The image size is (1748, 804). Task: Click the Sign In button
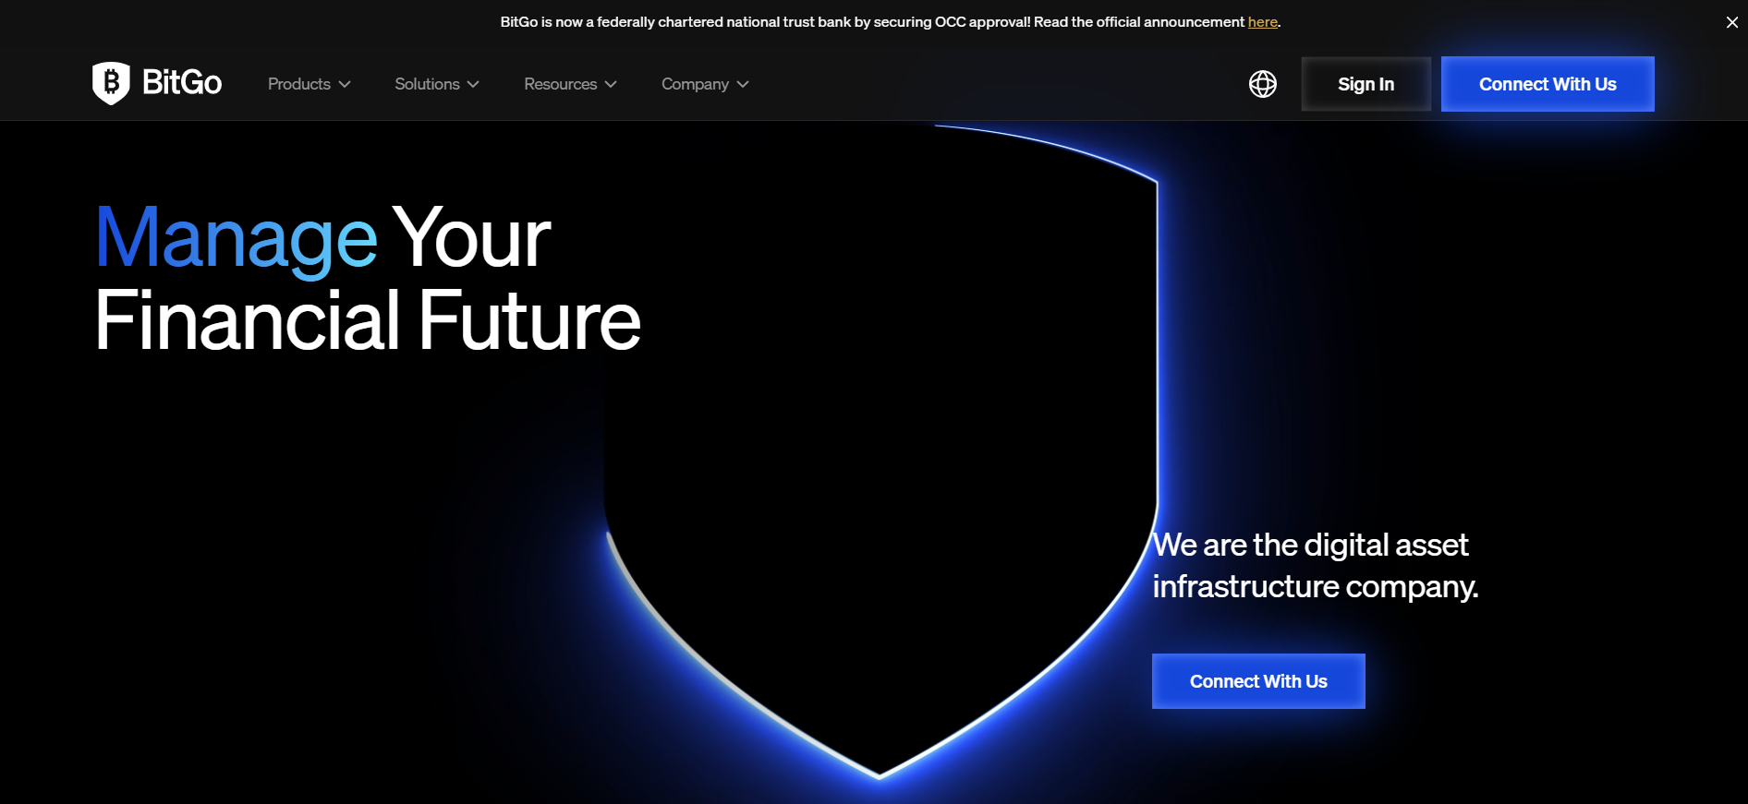coord(1366,84)
